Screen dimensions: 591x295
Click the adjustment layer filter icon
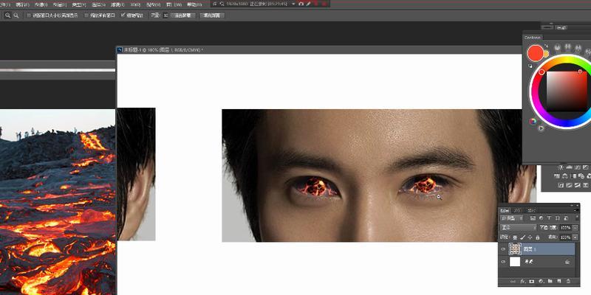(541, 218)
